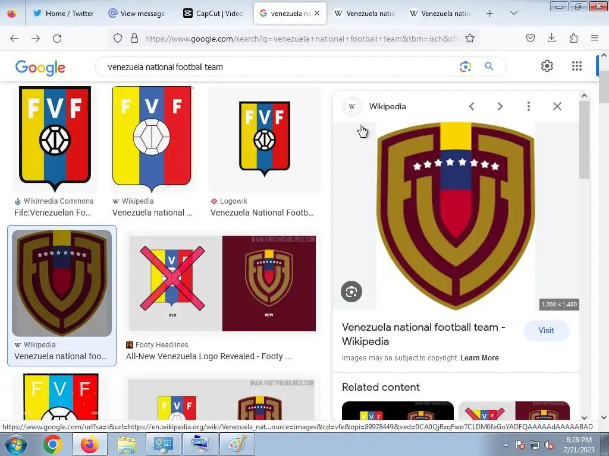This screenshot has height=456, width=609.
Task: Reload the current page
Action: coord(57,38)
